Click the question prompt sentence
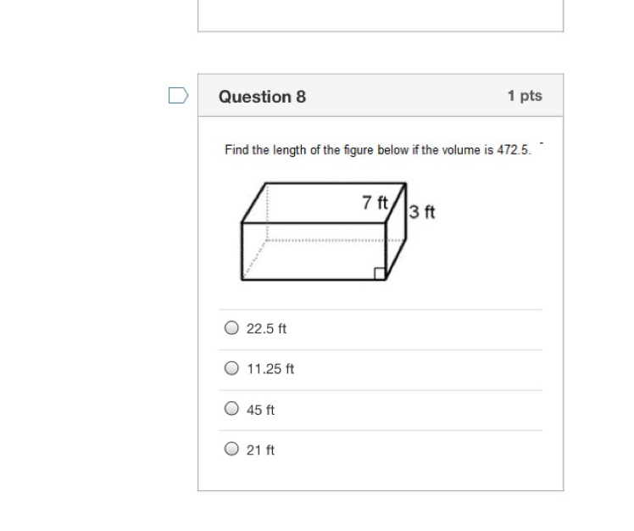The height and width of the screenshot is (531, 634). 378,150
